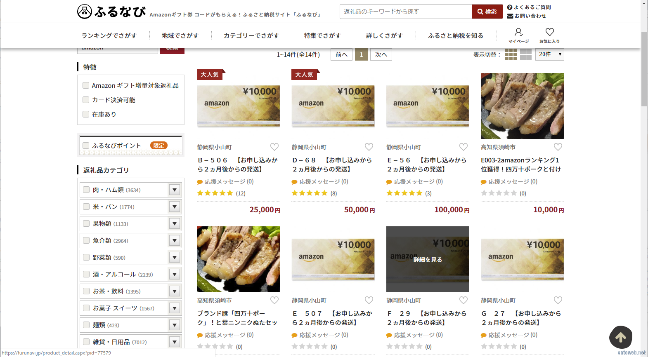Click the keyword search input field
This screenshot has height=357, width=648.
(x=405, y=12)
